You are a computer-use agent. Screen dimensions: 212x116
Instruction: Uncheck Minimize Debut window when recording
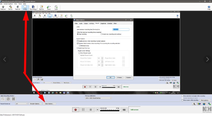point(78,44)
